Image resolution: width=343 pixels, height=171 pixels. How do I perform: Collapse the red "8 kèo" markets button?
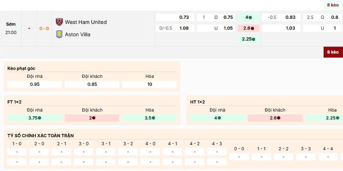[x=333, y=52]
